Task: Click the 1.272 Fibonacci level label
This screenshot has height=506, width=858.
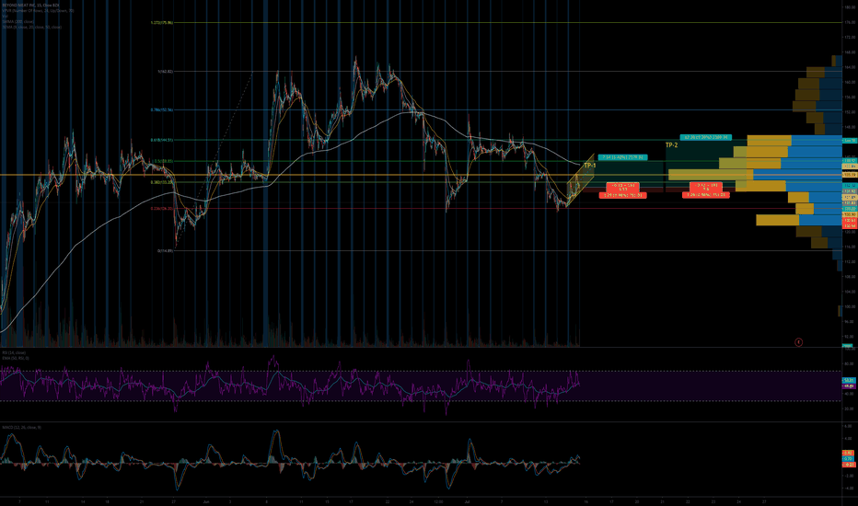Action: (161, 22)
